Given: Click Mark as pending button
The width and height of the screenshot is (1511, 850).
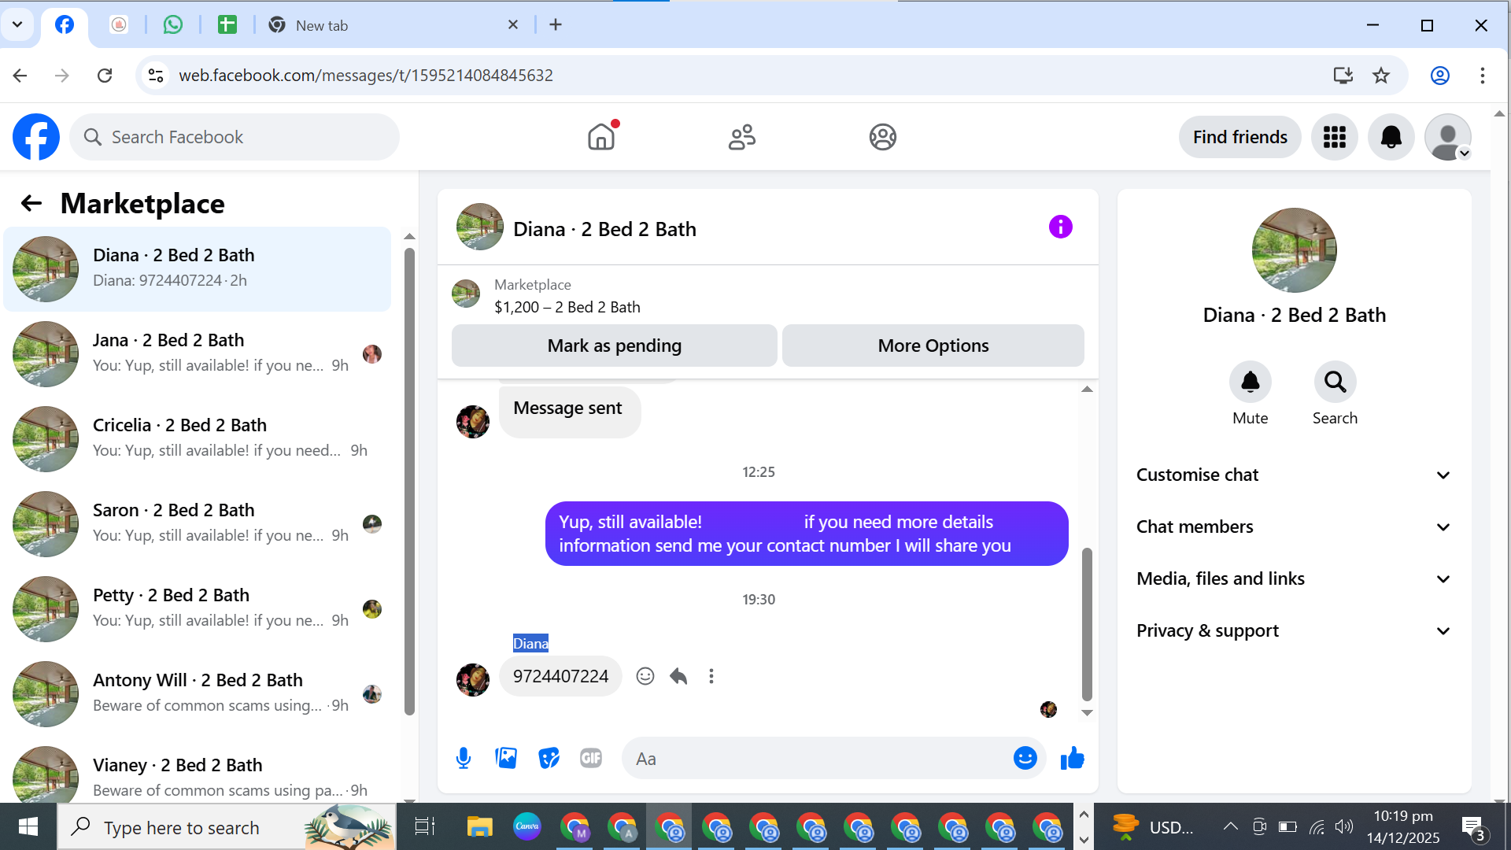Looking at the screenshot, I should coord(614,346).
